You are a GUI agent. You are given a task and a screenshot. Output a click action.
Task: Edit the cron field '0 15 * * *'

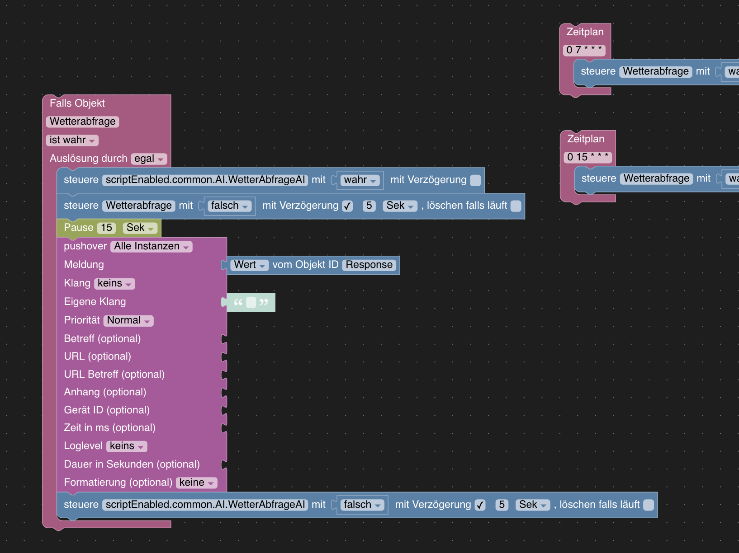pos(587,157)
